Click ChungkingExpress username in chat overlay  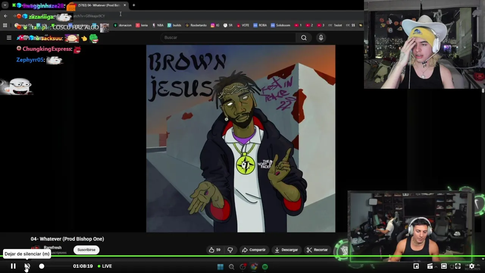point(47,49)
